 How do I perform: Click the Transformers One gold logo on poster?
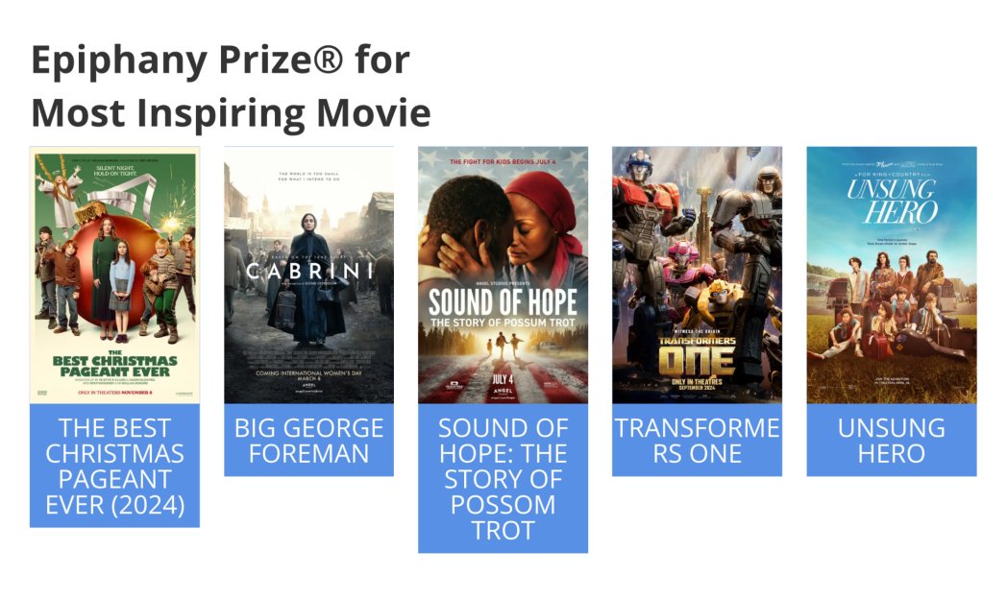(697, 357)
